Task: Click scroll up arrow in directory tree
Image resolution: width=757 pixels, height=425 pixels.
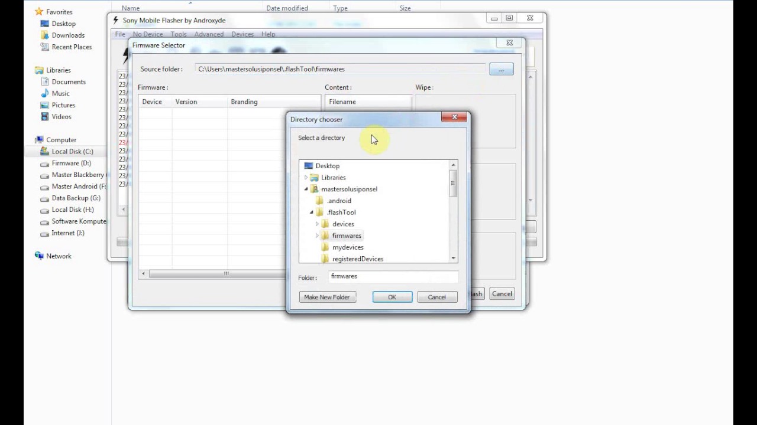Action: 454,165
